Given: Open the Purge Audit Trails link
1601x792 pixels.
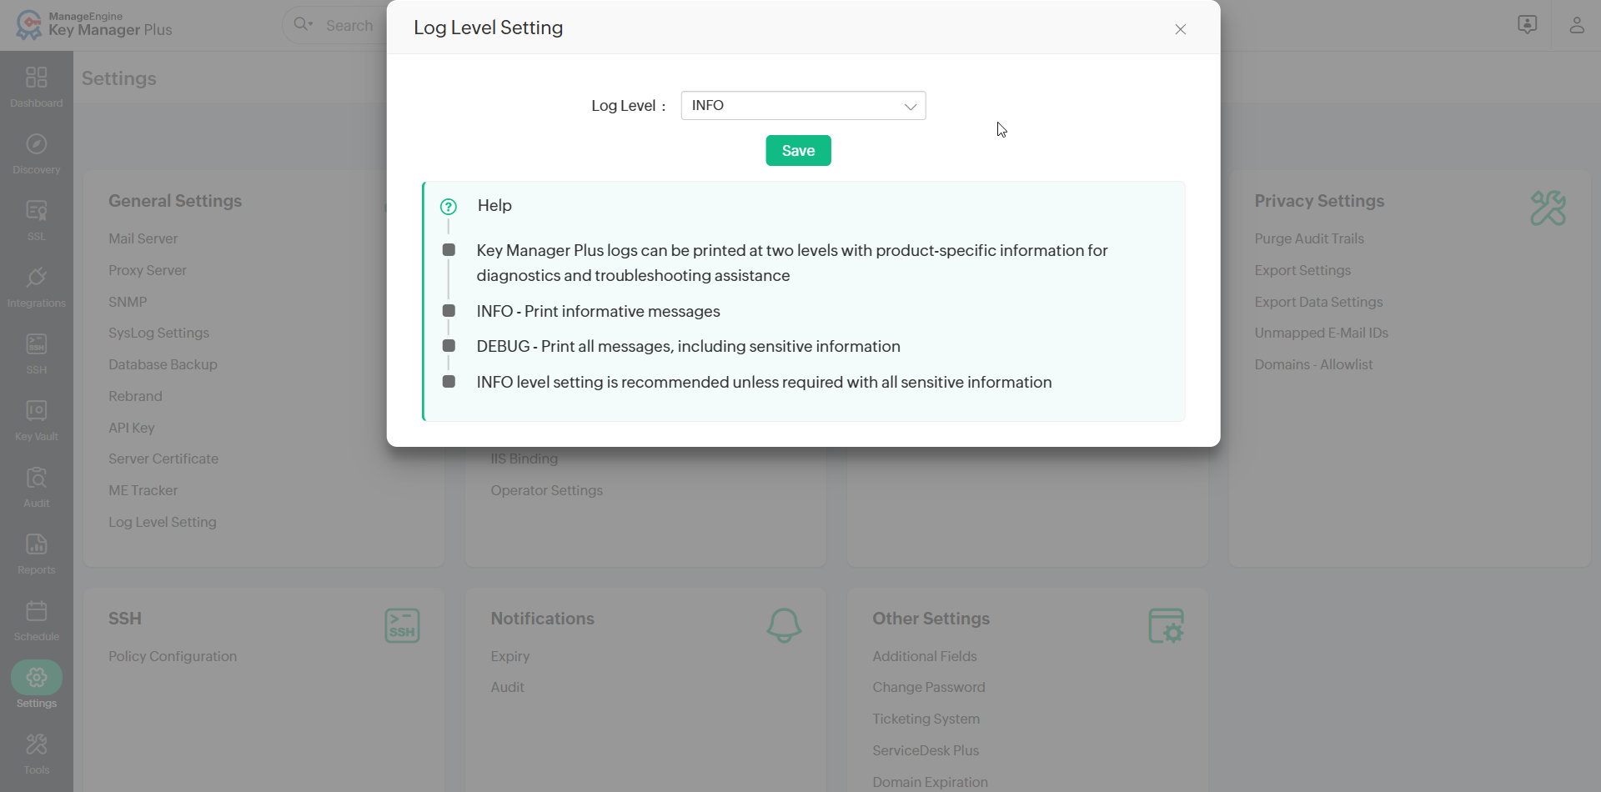Looking at the screenshot, I should tap(1309, 238).
